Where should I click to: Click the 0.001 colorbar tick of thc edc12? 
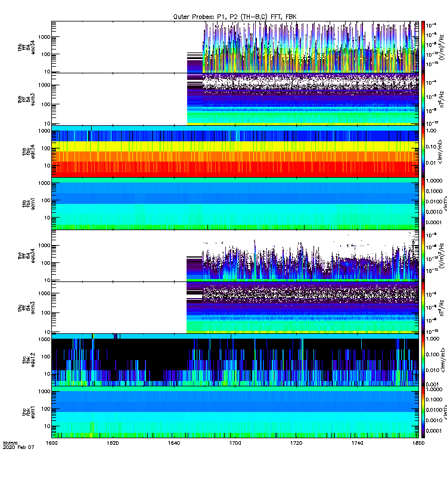[x=432, y=384]
